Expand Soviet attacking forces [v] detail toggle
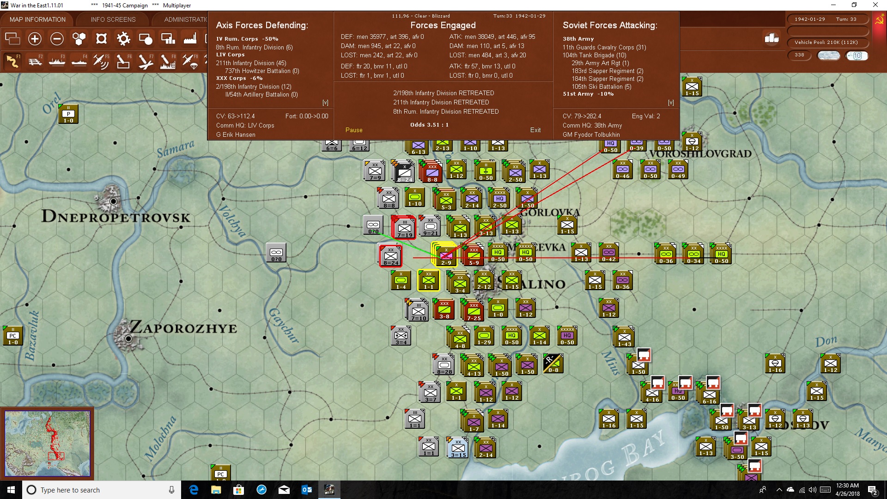887x499 pixels. pyautogui.click(x=671, y=103)
